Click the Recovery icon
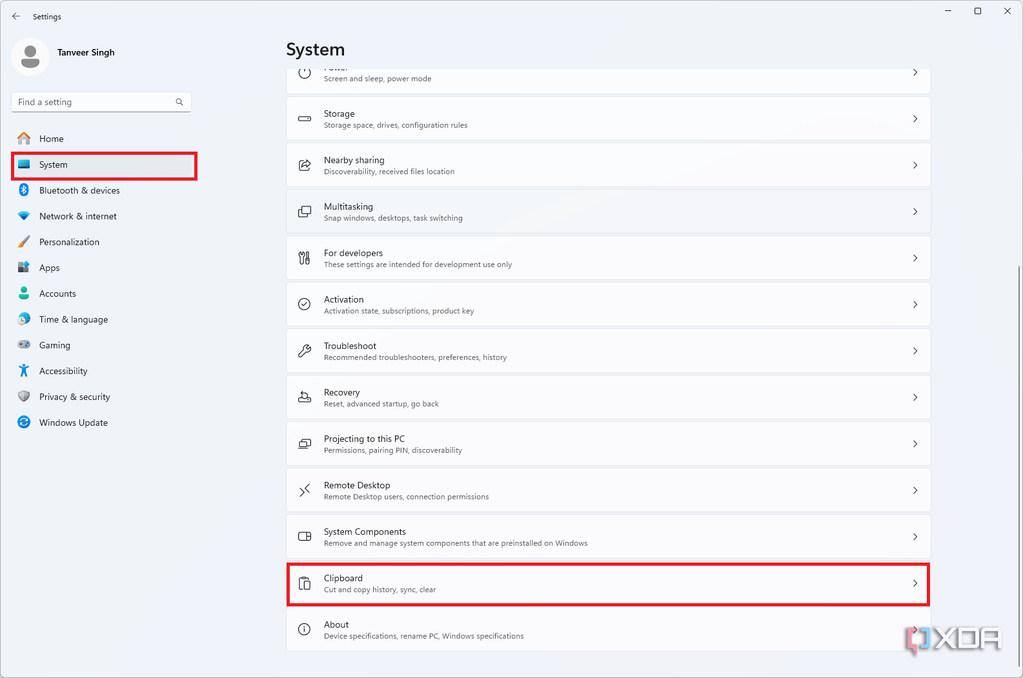 [x=305, y=397]
